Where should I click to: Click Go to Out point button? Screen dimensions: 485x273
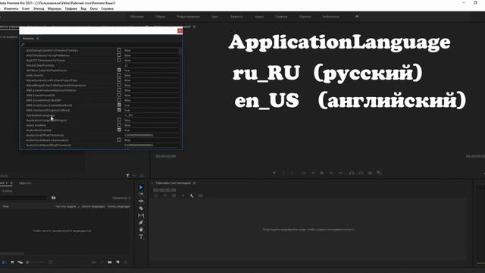pyautogui.click(x=340, y=173)
